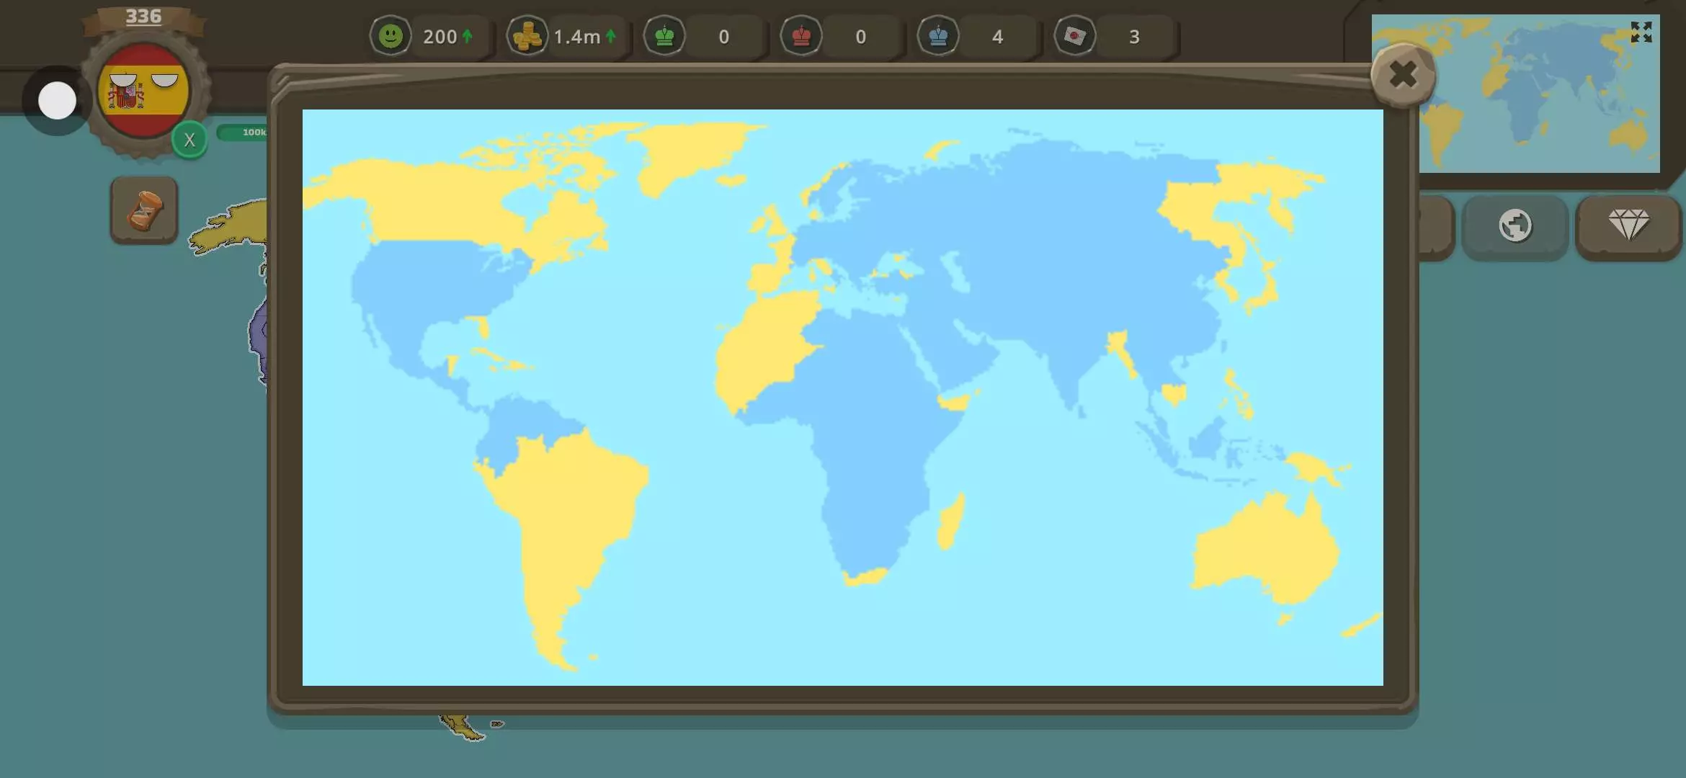The width and height of the screenshot is (1686, 778).
Task: Open the gold coins treasury icon
Action: click(x=527, y=36)
